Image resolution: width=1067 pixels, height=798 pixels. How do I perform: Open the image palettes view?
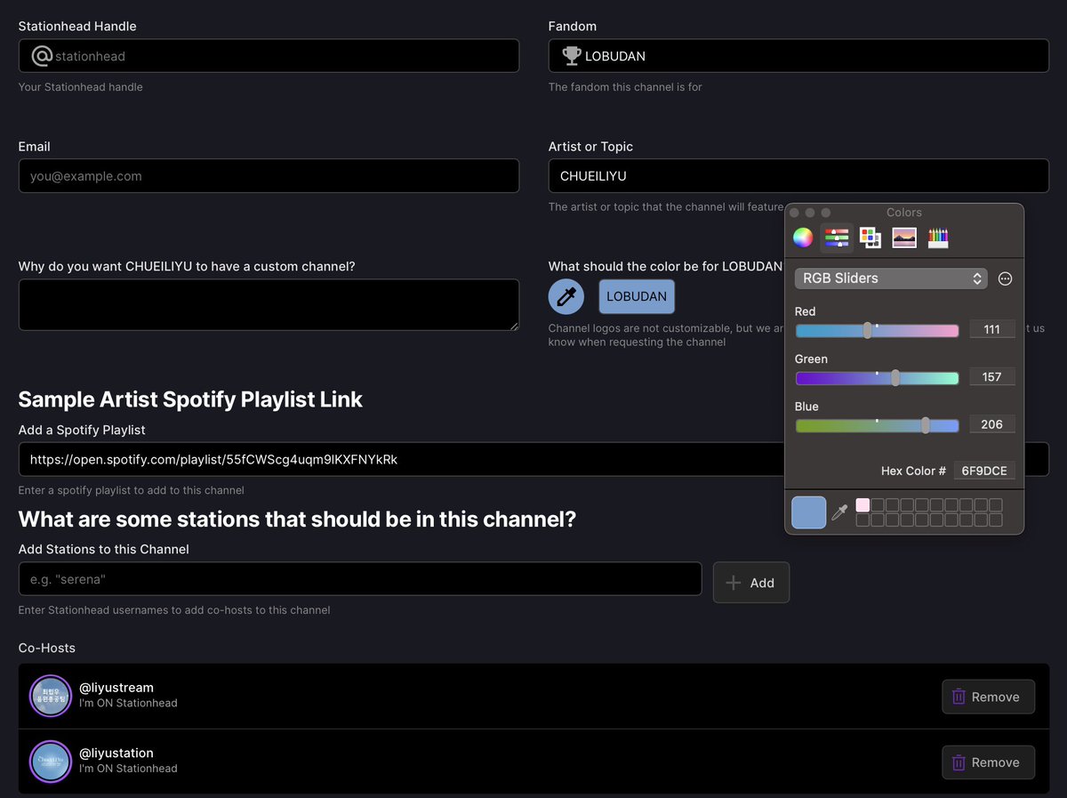(x=903, y=238)
